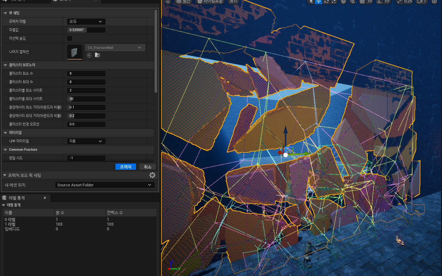Click 중앙에서의 최대 거리 field 0.2
442x276 pixels.
pos(86,116)
